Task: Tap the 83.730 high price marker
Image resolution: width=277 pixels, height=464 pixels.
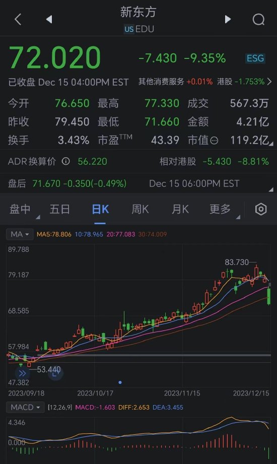Action: 236,262
